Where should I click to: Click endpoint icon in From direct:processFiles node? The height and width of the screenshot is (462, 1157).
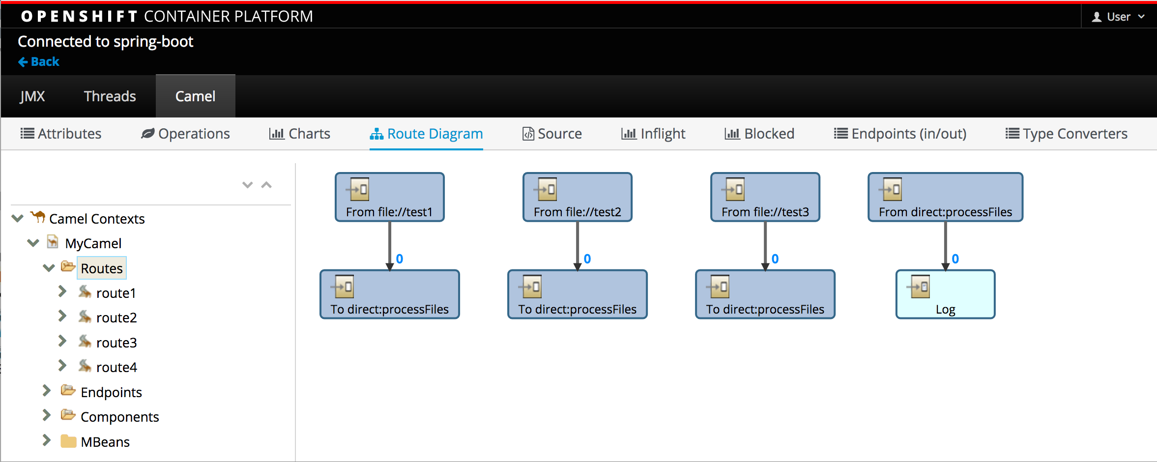point(891,189)
